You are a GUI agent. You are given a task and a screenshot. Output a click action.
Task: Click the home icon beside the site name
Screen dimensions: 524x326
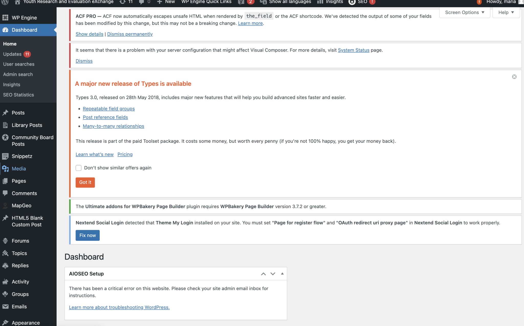coord(17,2)
